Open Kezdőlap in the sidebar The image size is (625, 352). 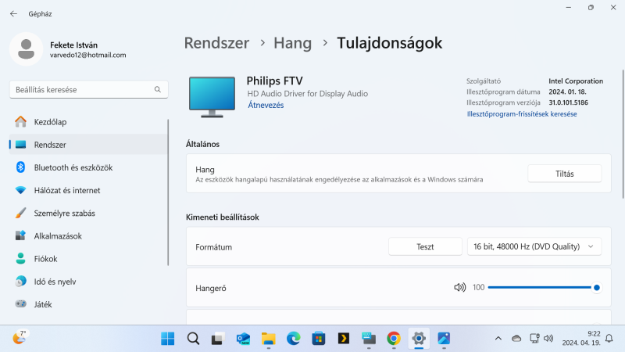click(x=88, y=122)
